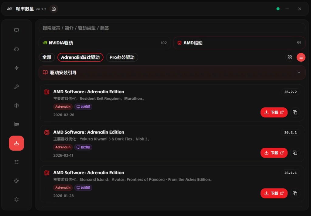Click the v4.3.2 version label
The image size is (311, 216).
tap(41, 9)
